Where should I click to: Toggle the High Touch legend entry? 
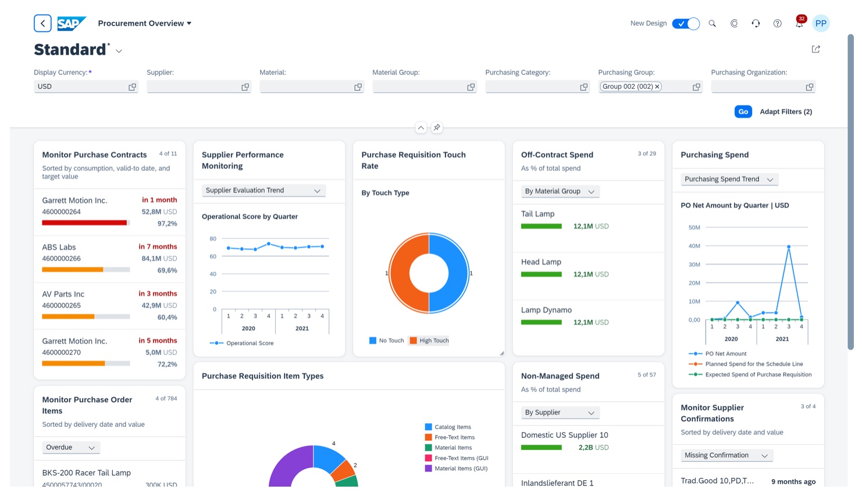(x=429, y=341)
